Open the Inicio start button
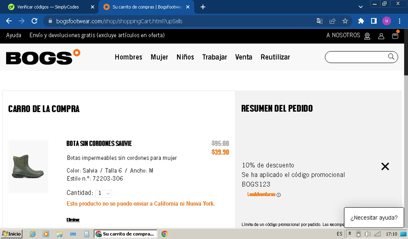Viewport: 408px width, 239px height. pos(11,234)
